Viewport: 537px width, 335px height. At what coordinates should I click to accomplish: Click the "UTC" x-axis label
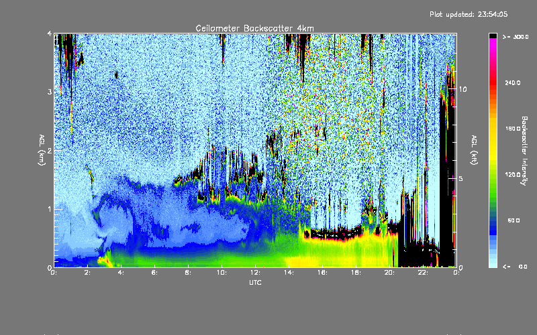[255, 282]
